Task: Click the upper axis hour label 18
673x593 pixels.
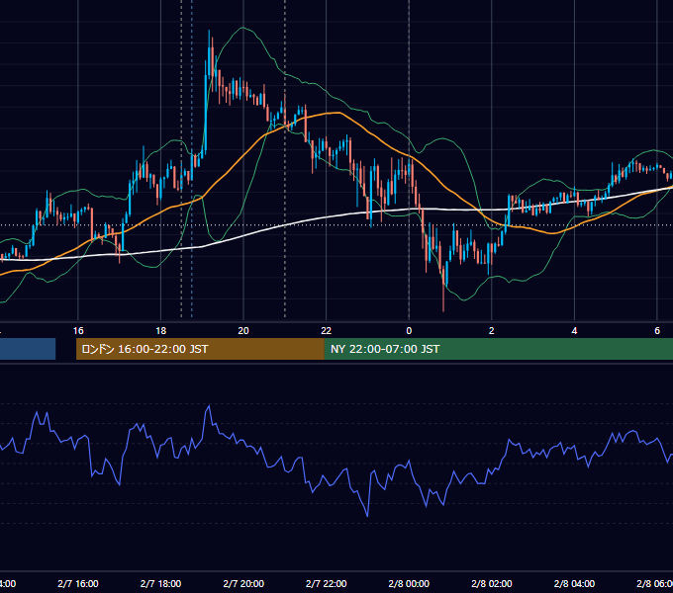Action: 160,331
